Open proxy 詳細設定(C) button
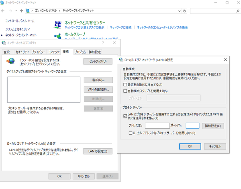Screen dimensions: 241x189 point(213,126)
